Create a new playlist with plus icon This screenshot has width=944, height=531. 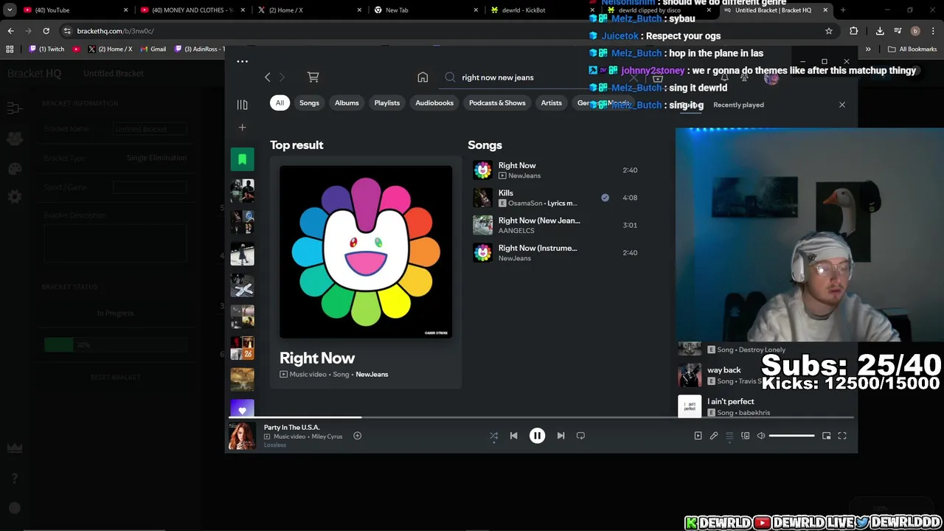pos(242,128)
